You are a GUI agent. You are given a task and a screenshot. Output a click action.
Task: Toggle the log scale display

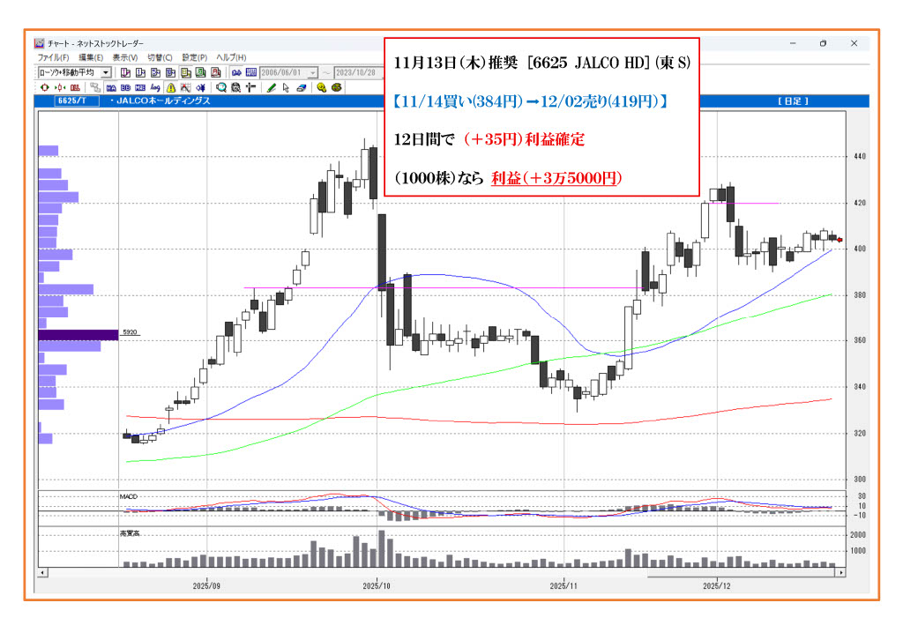pos(155,87)
